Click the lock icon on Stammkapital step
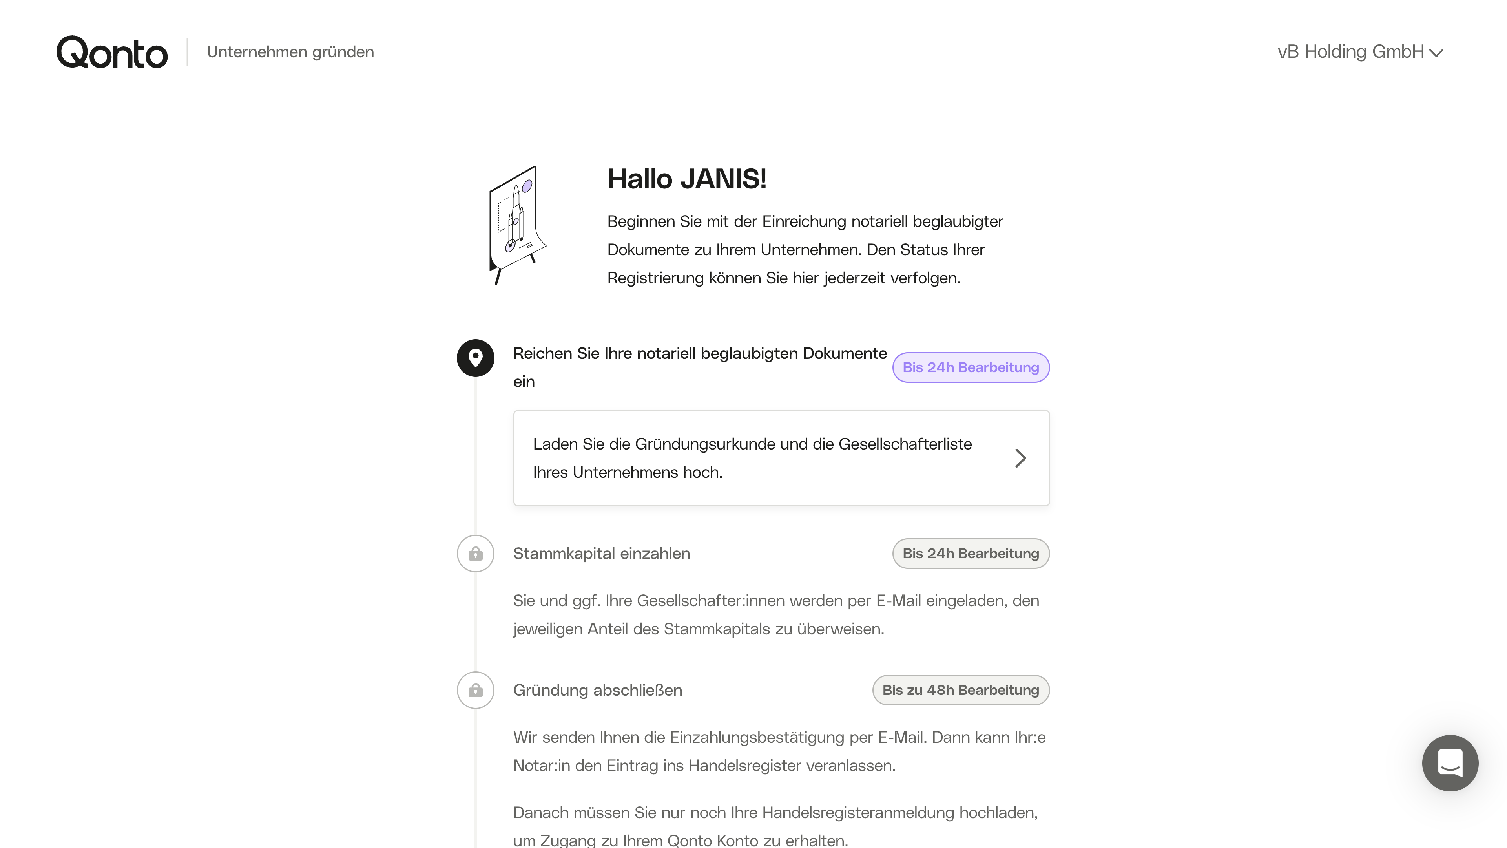1507x848 pixels. (x=475, y=553)
